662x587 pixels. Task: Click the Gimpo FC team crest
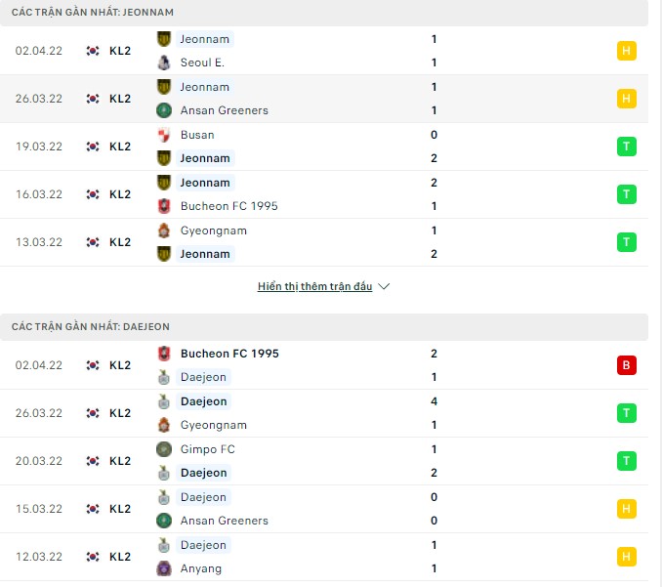point(163,449)
